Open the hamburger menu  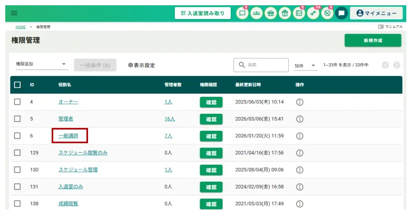click(14, 13)
